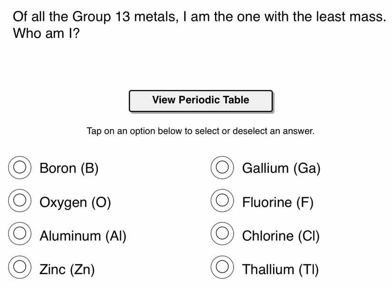Select the Boron (B) answer option
392x288 pixels.
tap(20, 168)
